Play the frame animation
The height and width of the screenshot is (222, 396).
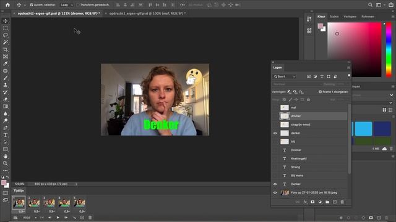(x=58, y=218)
